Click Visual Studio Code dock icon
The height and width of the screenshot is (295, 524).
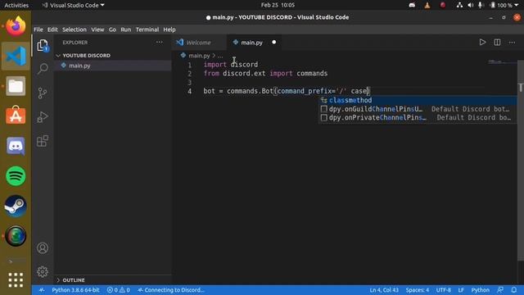16,56
